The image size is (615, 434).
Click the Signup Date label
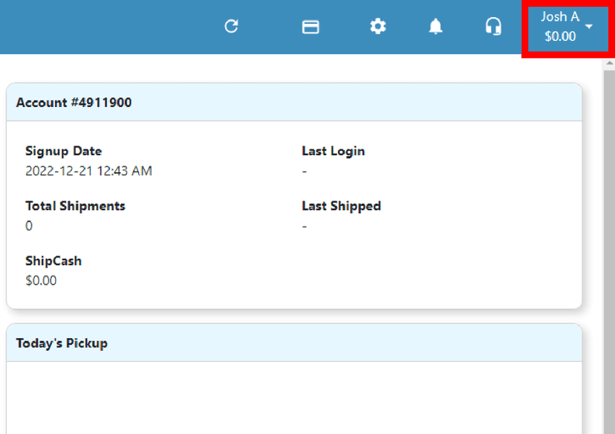(x=64, y=151)
